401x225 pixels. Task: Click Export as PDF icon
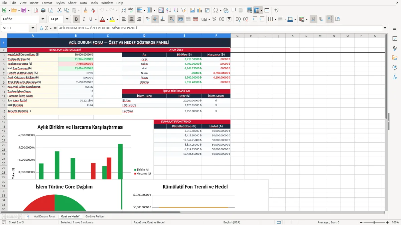tap(35, 10)
